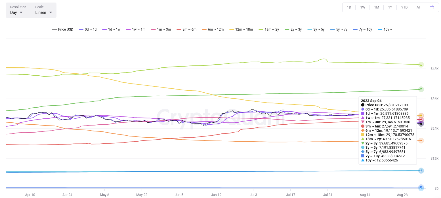441x198 pixels.
Task: Click the blue 7y ~ 10y square icon in tooltip
Action: pos(363,156)
